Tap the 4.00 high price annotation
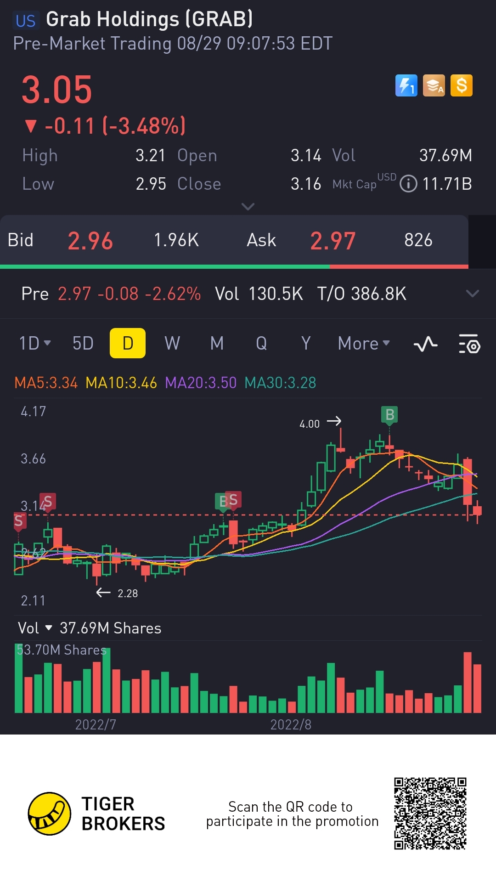This screenshot has height=893, width=496. coord(310,424)
